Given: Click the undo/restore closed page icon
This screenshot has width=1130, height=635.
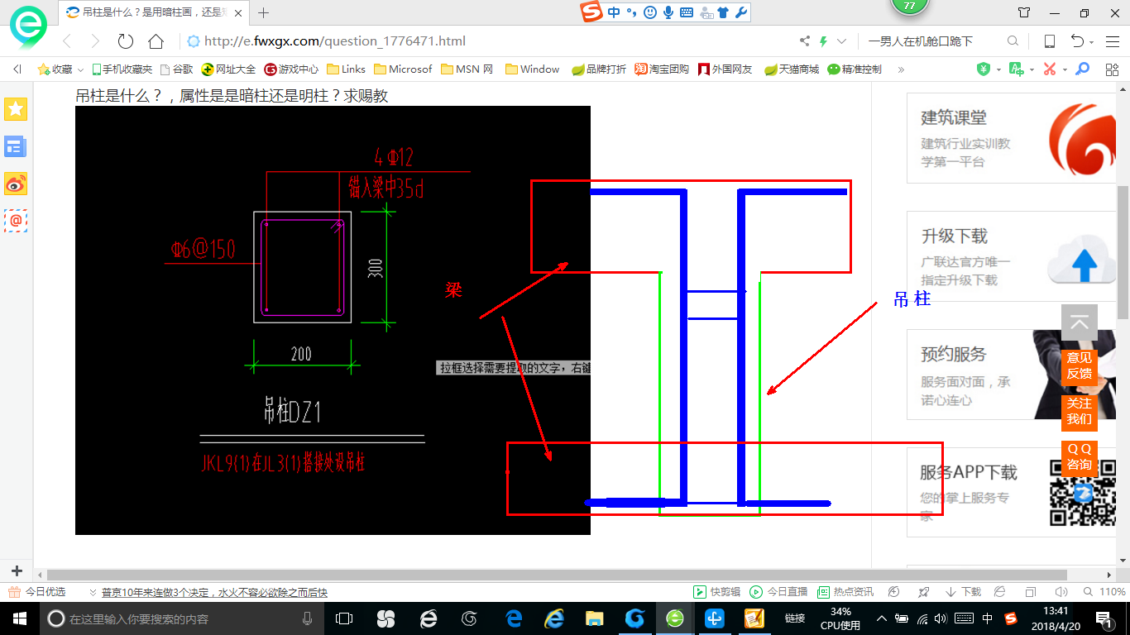Looking at the screenshot, I should 1077,41.
